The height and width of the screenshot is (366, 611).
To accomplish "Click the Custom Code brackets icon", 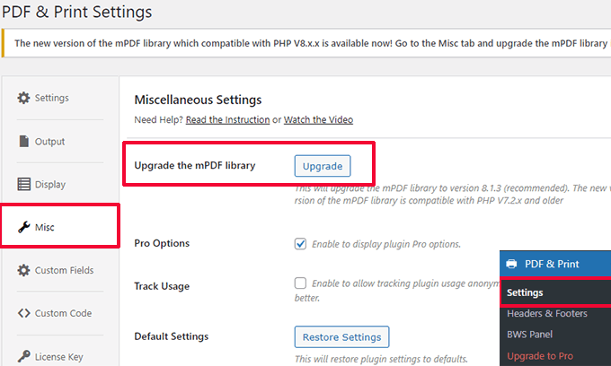I will (x=23, y=313).
